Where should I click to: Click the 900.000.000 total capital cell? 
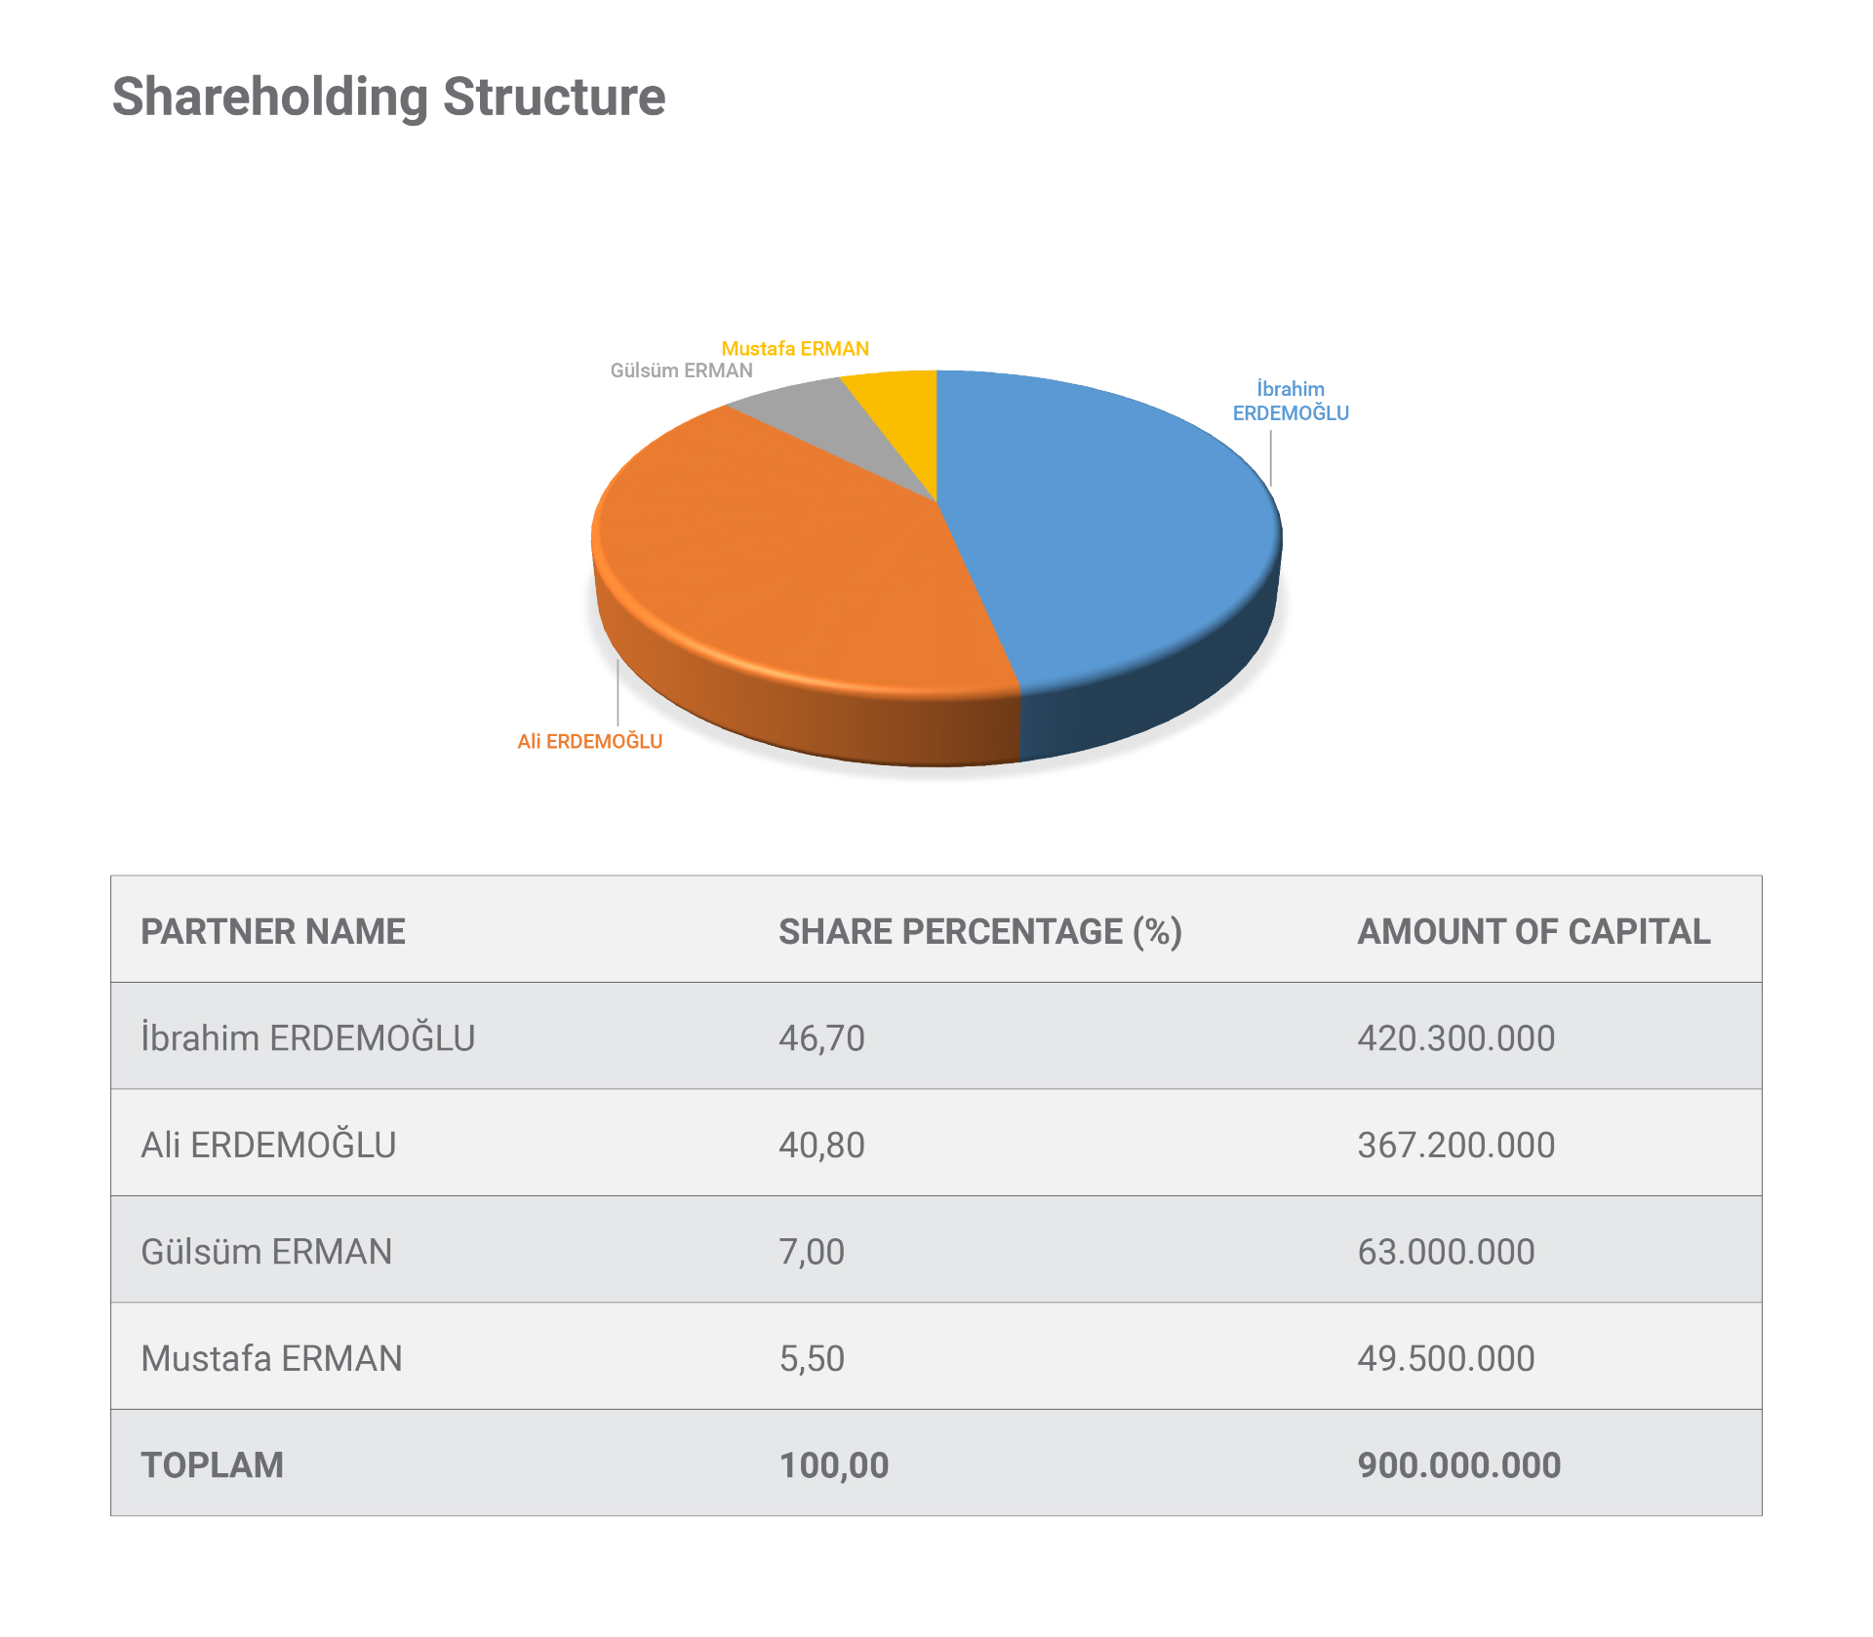coord(1458,1465)
